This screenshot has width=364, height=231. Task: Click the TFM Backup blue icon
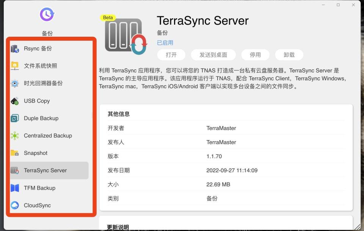pos(15,188)
